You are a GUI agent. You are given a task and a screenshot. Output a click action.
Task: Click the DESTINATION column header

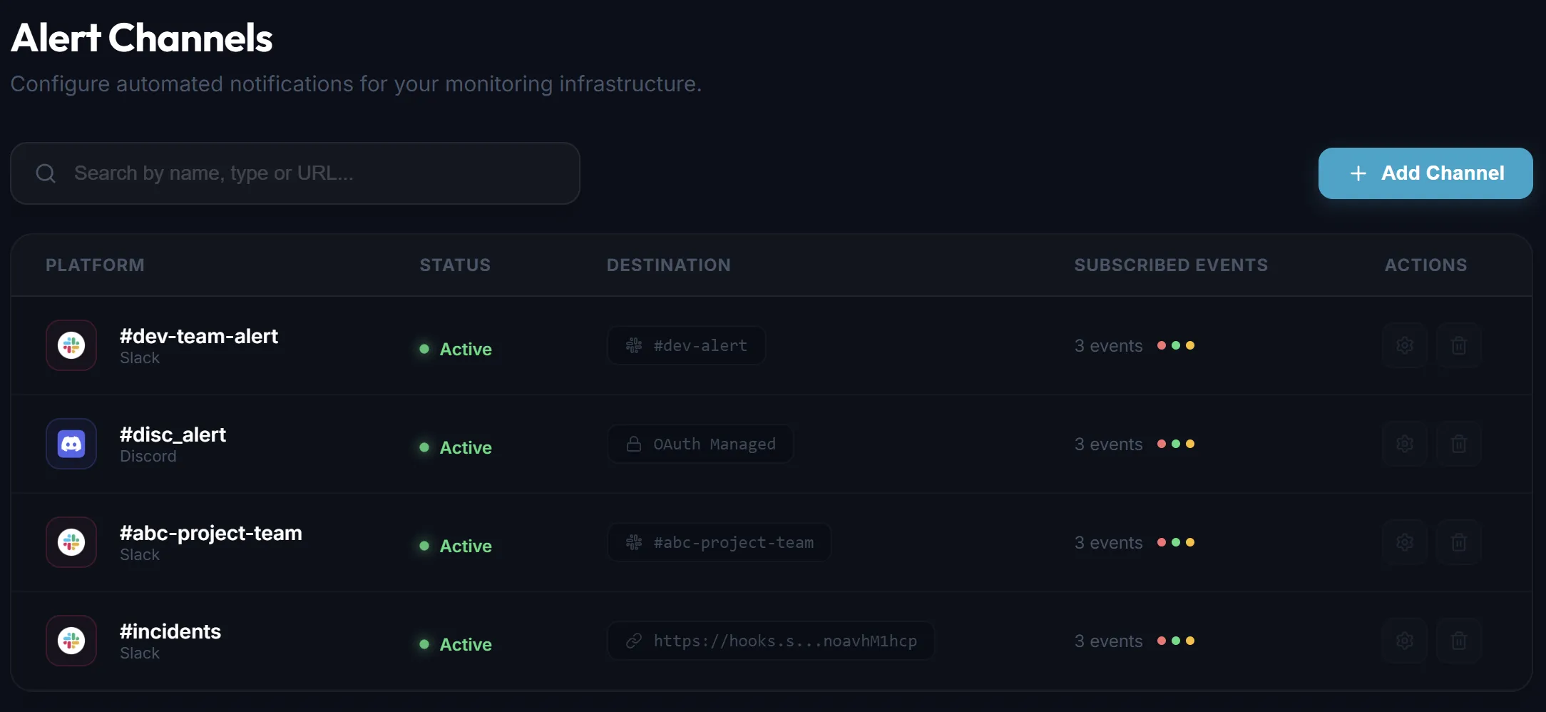669,265
